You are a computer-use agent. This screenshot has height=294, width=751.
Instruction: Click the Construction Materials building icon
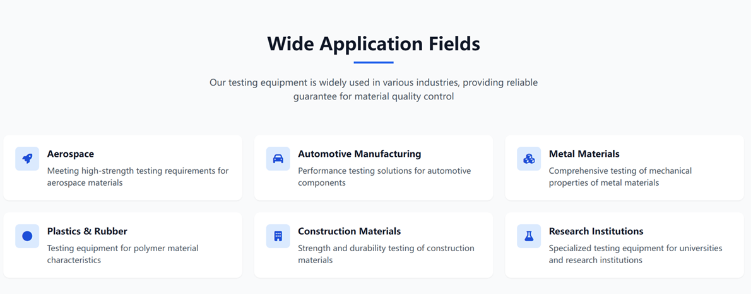coord(278,236)
